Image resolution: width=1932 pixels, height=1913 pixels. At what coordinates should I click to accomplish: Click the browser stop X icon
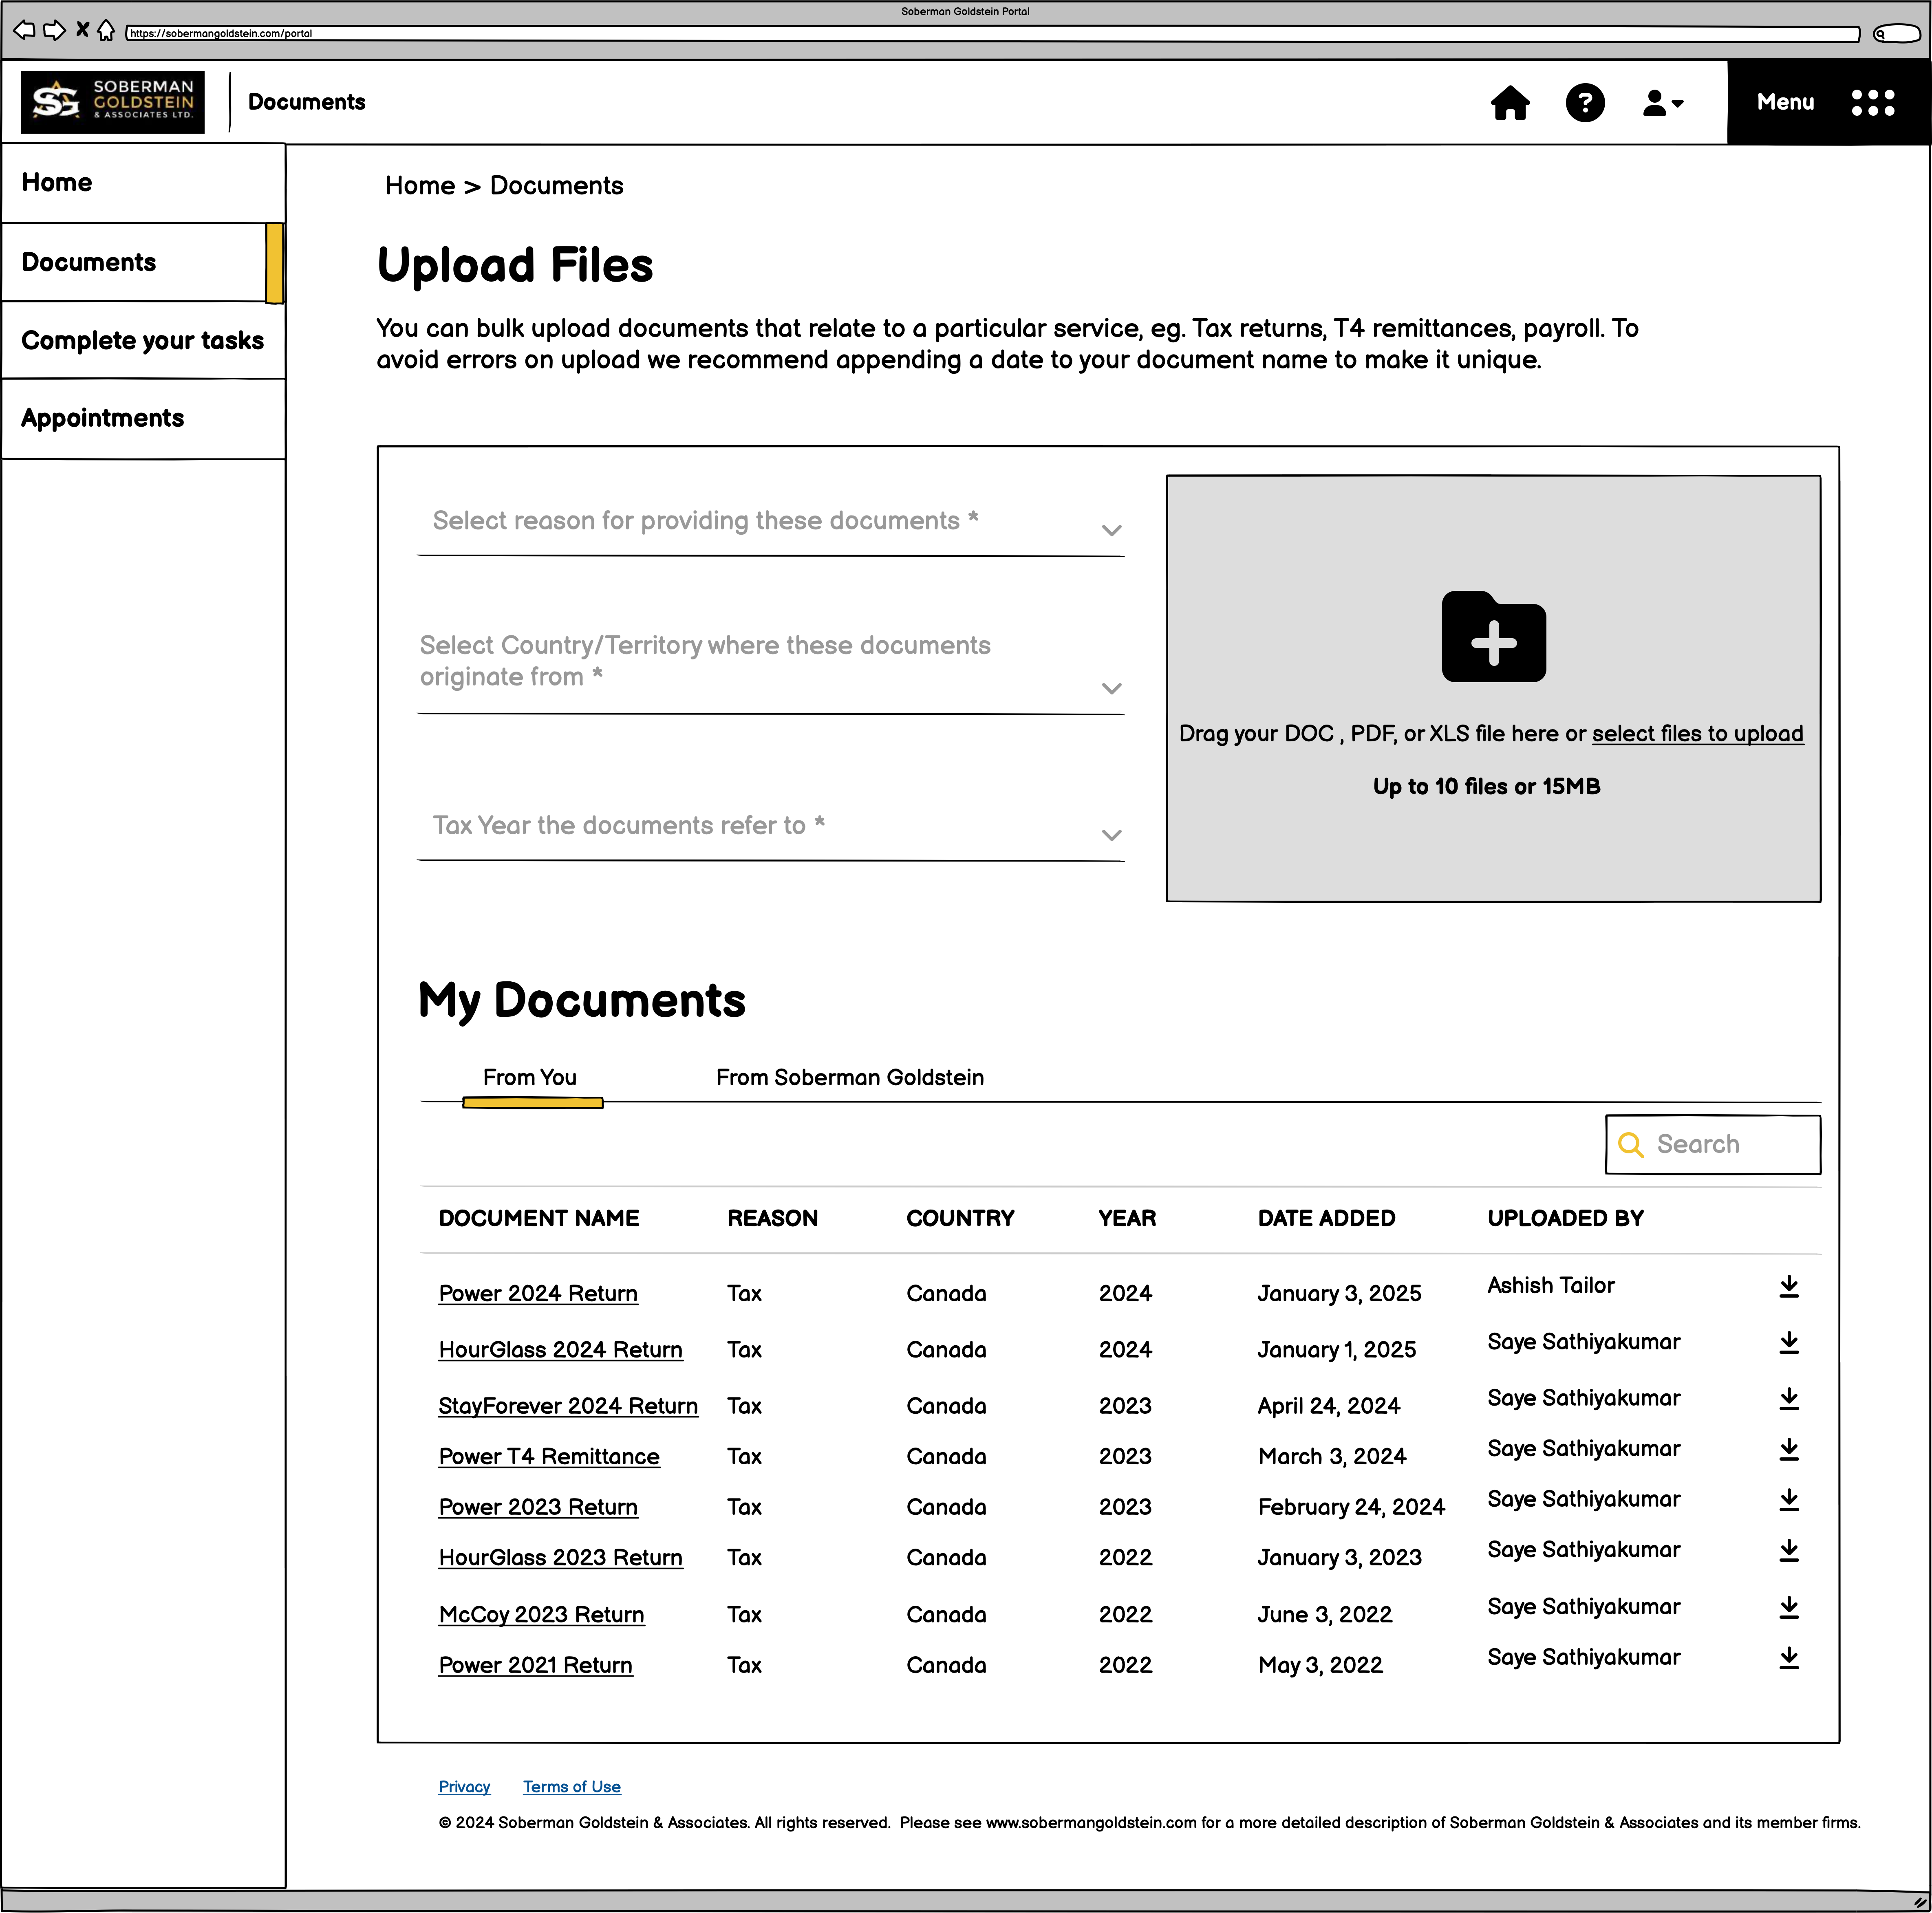coord(83,30)
